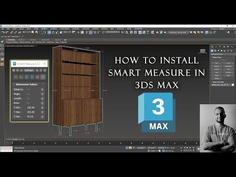The height and width of the screenshot is (177, 236).
Task: Copy the Angle value with C button
Action: click(42, 94)
